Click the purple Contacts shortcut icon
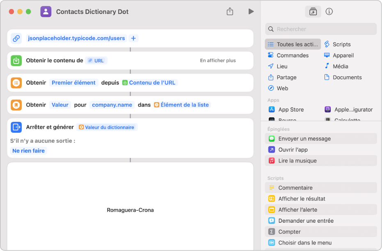The height and width of the screenshot is (251, 382). click(x=46, y=11)
